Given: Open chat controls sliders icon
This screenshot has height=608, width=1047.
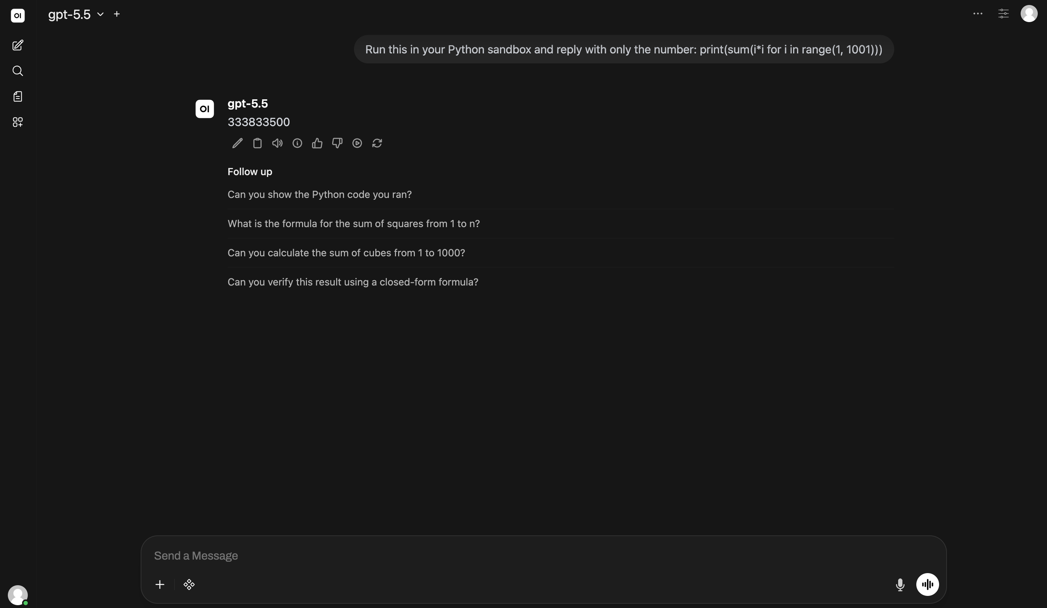Looking at the screenshot, I should click(1004, 14).
